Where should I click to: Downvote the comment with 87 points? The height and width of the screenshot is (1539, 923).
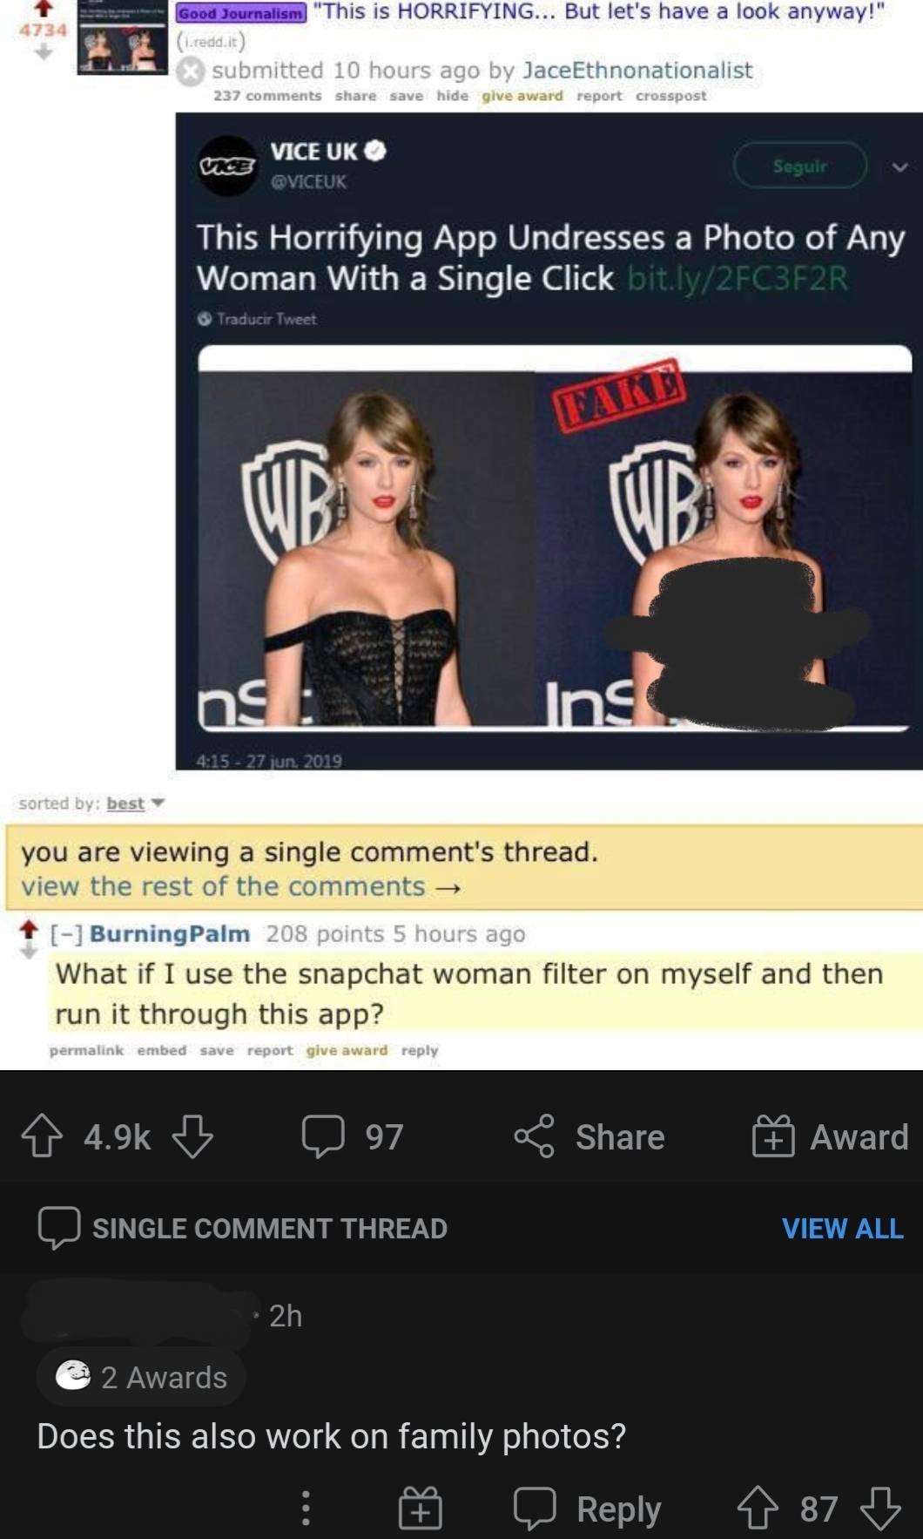(x=880, y=1508)
